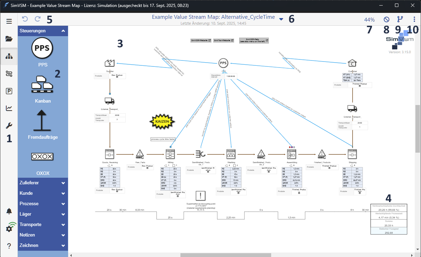Viewport: 421px width, 257px height.
Task: Expand the Prozesse section
Action: click(x=63, y=204)
